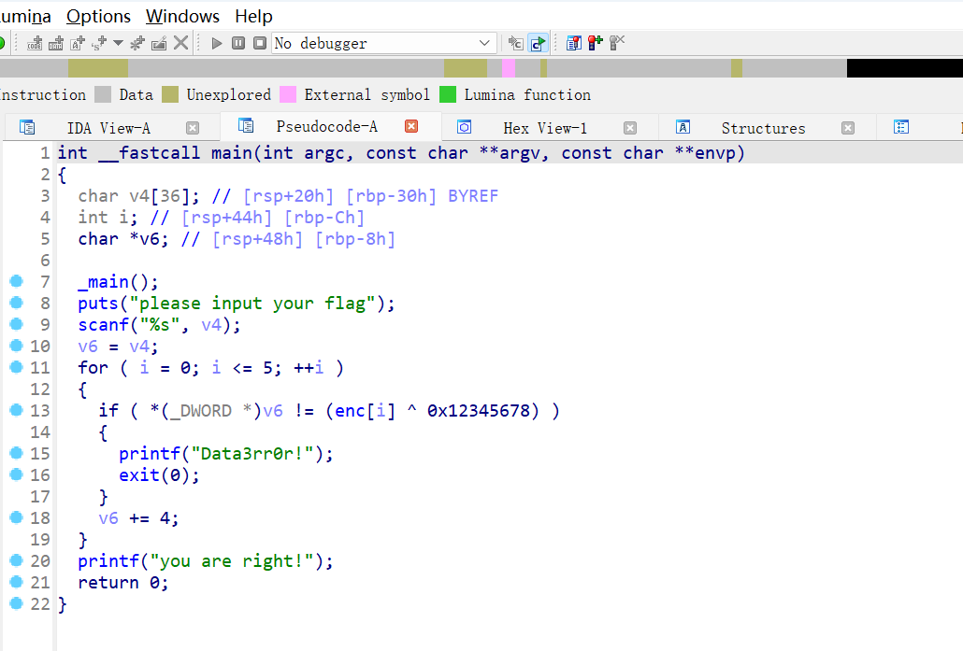The image size is (963, 651).
Task: Click the convert-to-code toolbar icon
Action: 35,43
